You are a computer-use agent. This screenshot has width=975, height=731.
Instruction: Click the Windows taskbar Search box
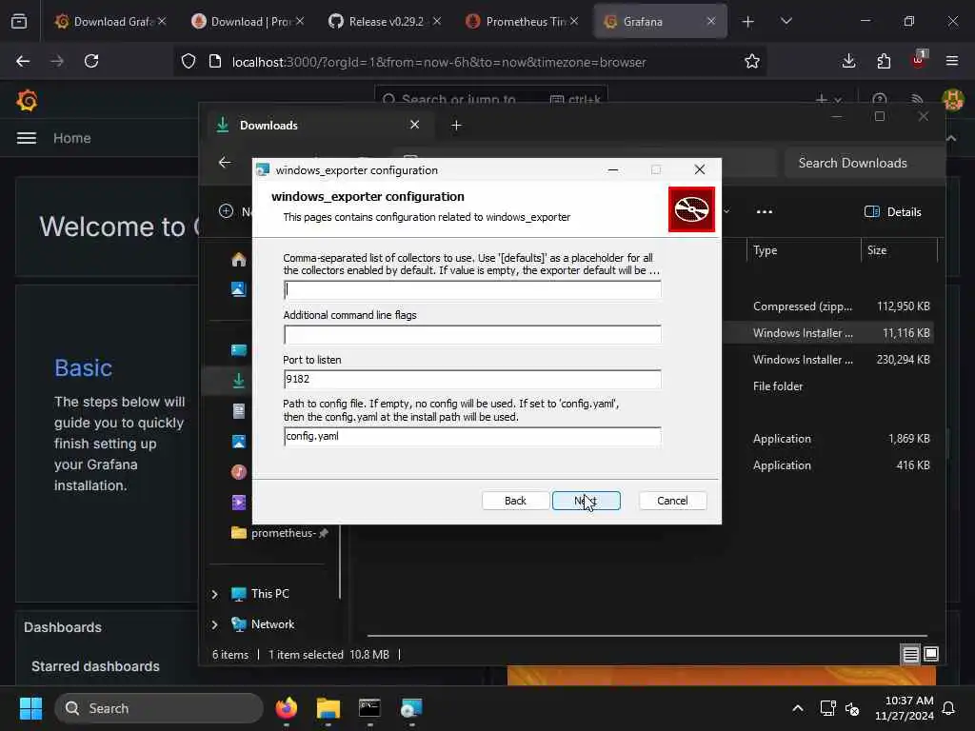click(x=159, y=708)
